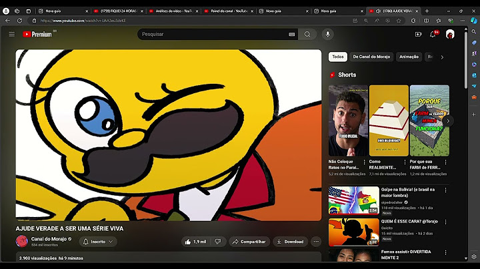Open the pyramid Como REALMENTE short
This screenshot has height=269, width=480.
click(389, 121)
